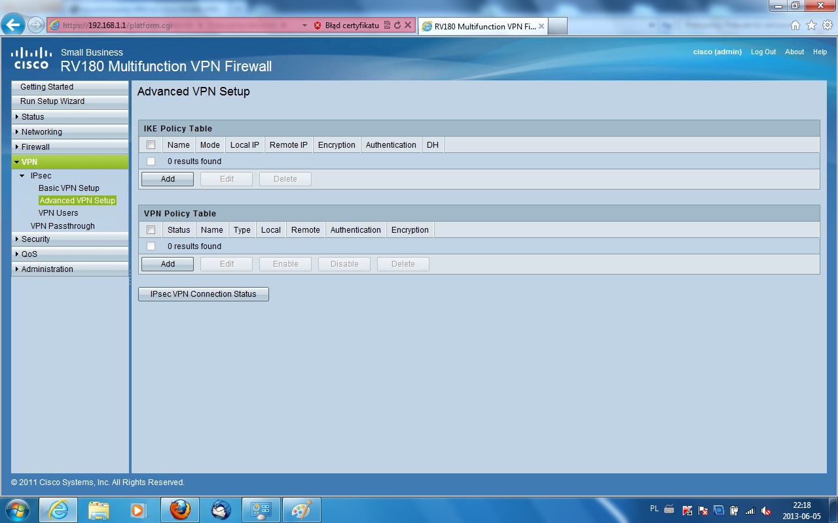Open the VPN Users page
The height and width of the screenshot is (523, 838).
tap(58, 212)
